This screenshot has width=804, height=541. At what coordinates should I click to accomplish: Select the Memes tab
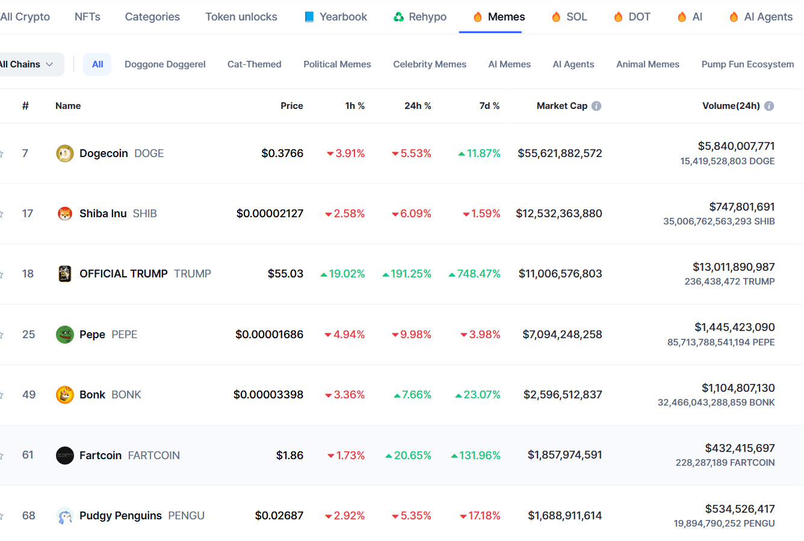tap(499, 17)
